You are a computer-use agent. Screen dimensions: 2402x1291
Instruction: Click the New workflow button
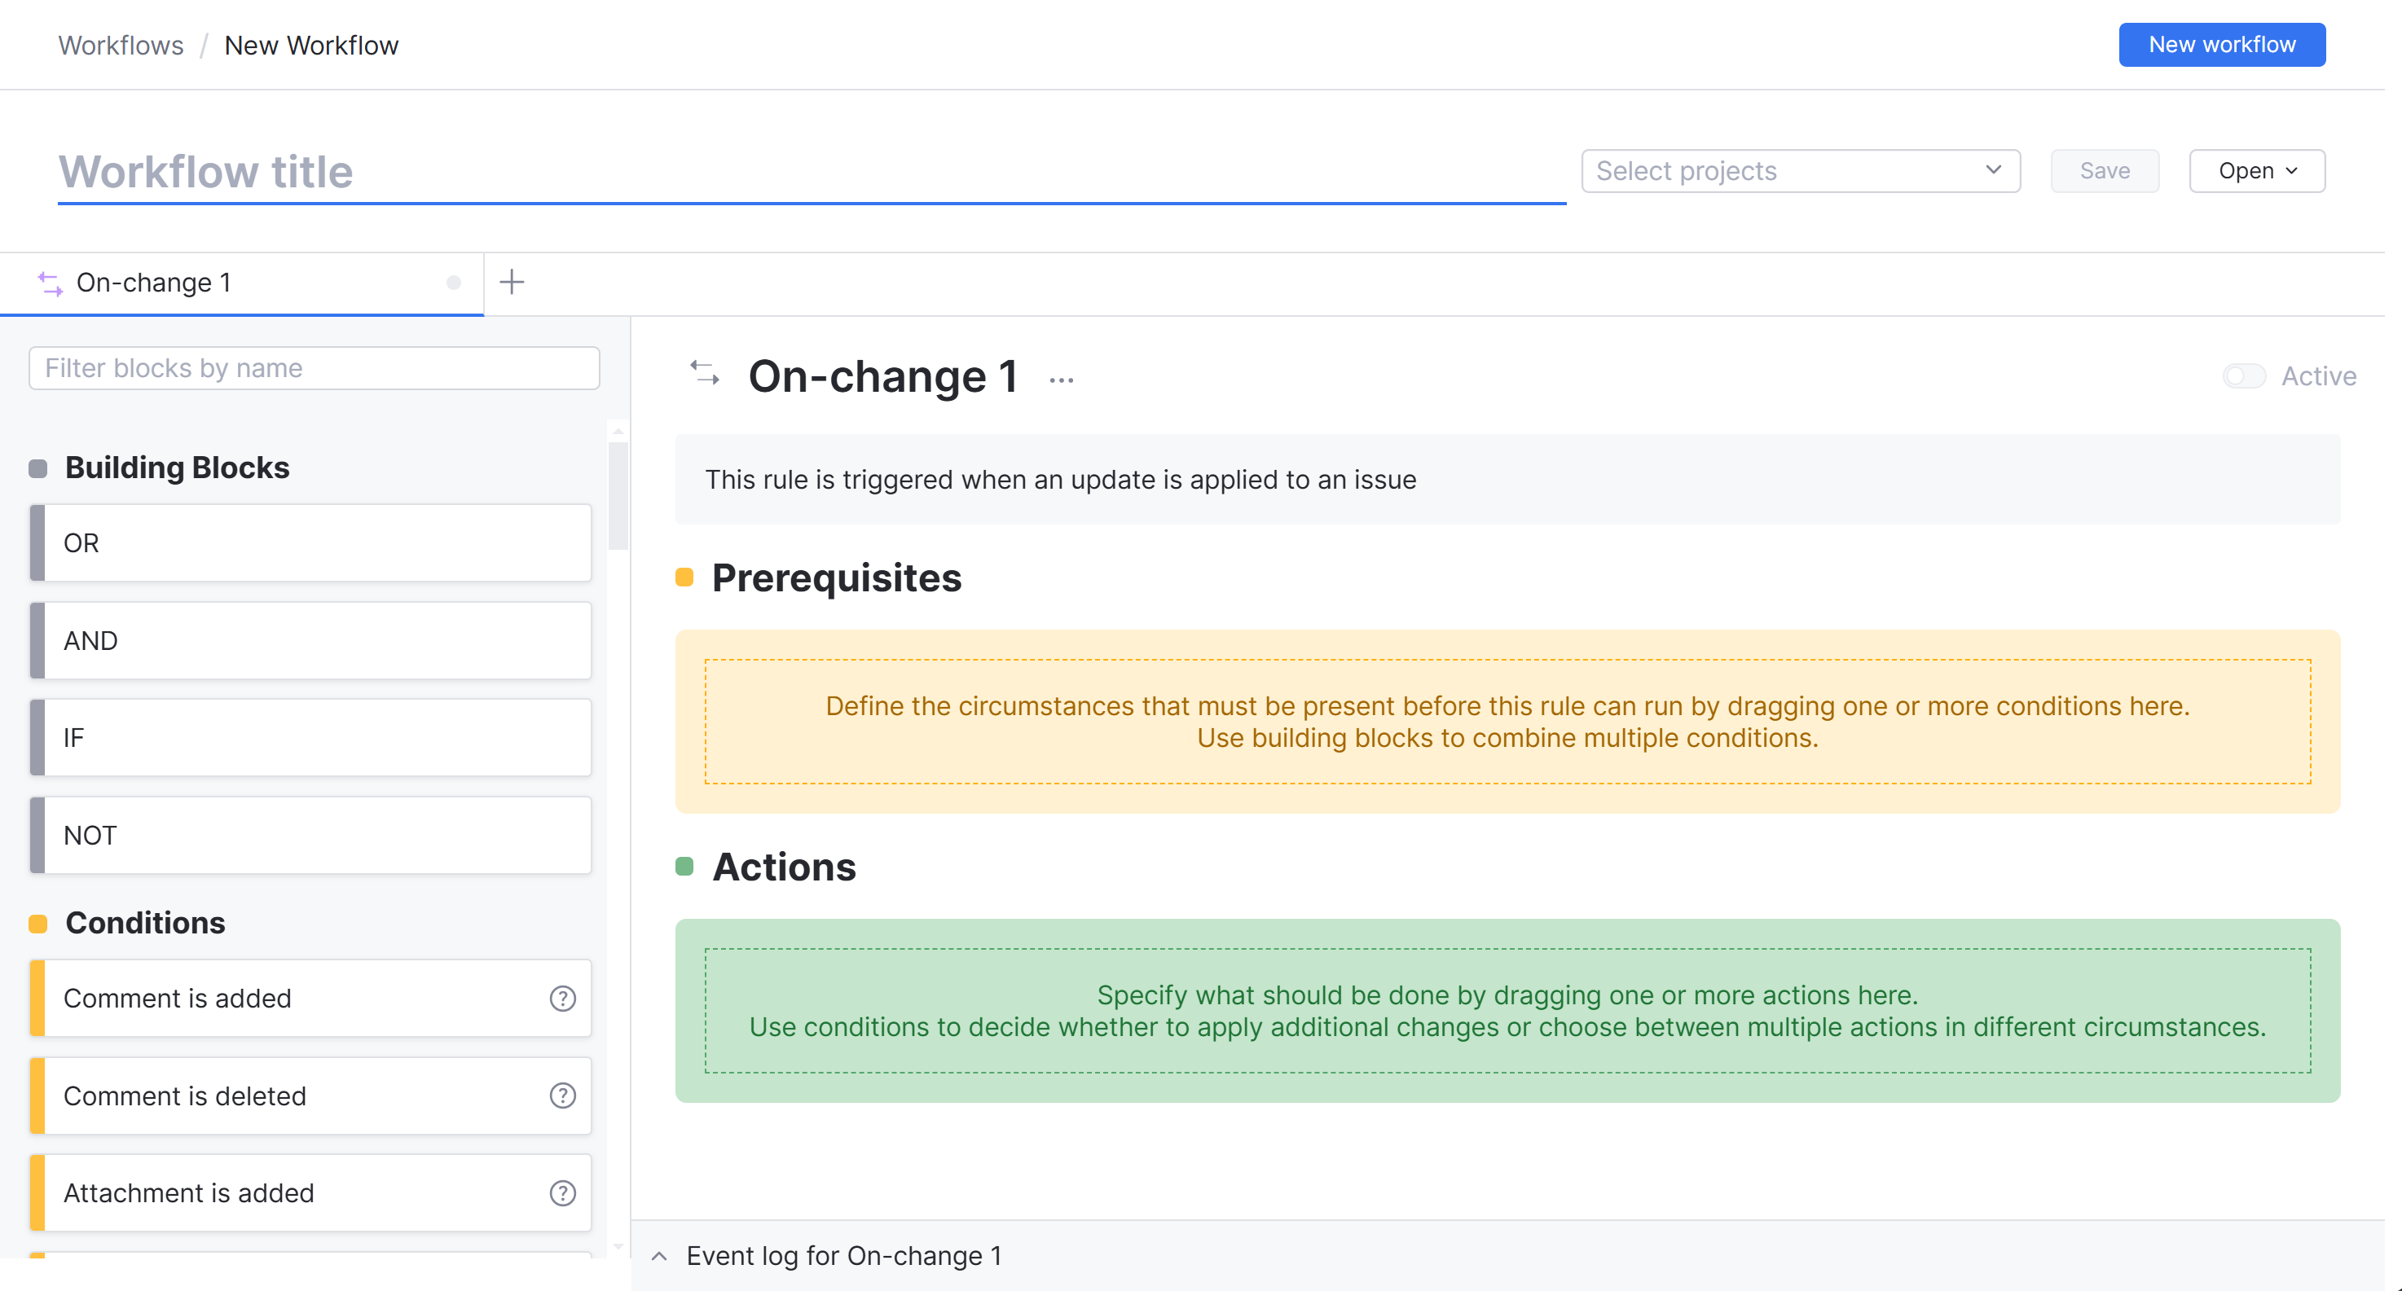2220,45
